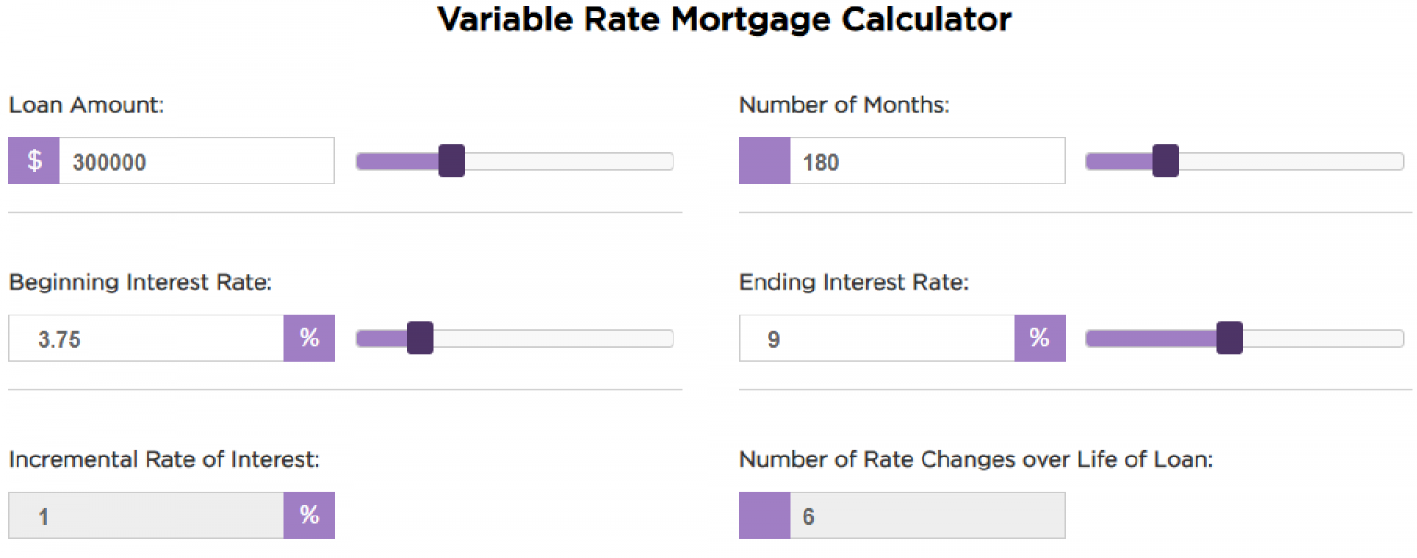Click the purple block beside Rate Changes field
The image size is (1417, 558).
coord(764,515)
